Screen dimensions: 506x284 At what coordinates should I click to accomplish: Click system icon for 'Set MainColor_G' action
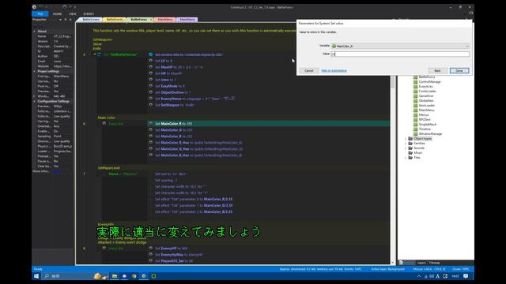(x=151, y=129)
